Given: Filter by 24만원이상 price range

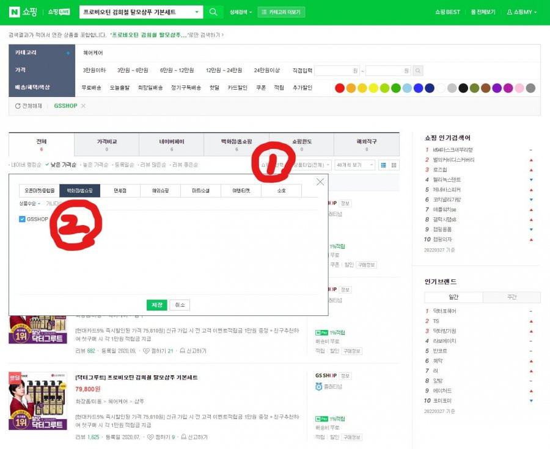Looking at the screenshot, I should point(266,70).
